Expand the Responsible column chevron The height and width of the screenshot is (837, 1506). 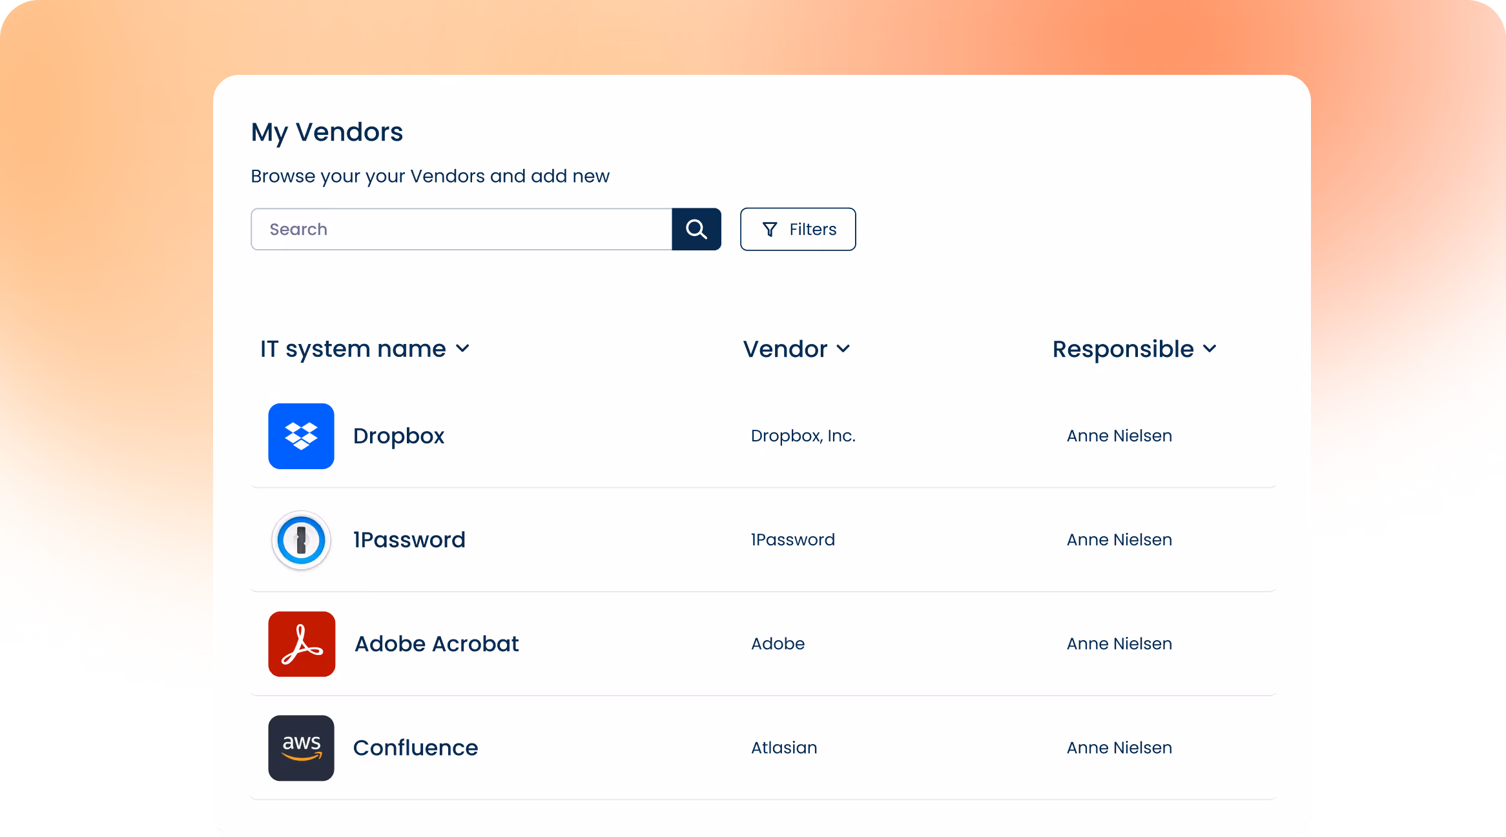[x=1210, y=349]
